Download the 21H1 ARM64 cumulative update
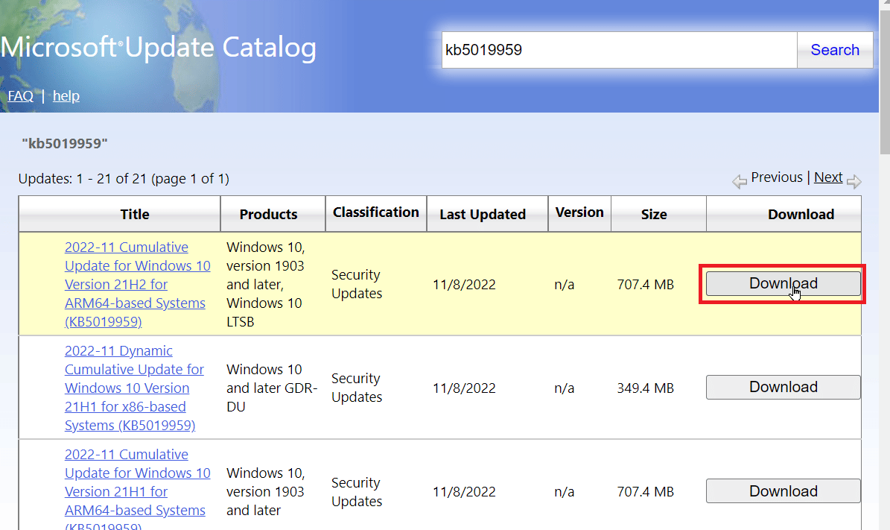 click(783, 490)
